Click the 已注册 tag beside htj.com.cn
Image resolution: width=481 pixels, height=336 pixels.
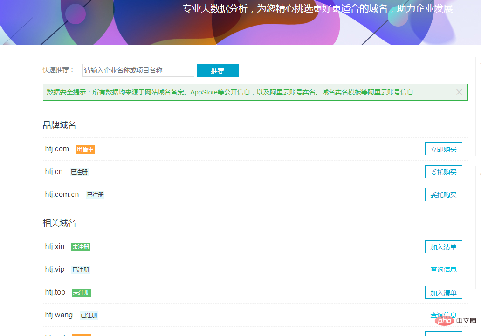pos(95,195)
